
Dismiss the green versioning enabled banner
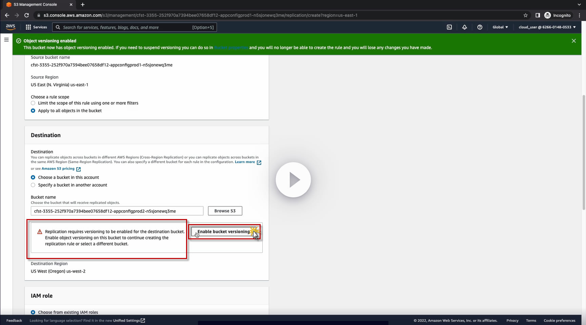tap(574, 41)
